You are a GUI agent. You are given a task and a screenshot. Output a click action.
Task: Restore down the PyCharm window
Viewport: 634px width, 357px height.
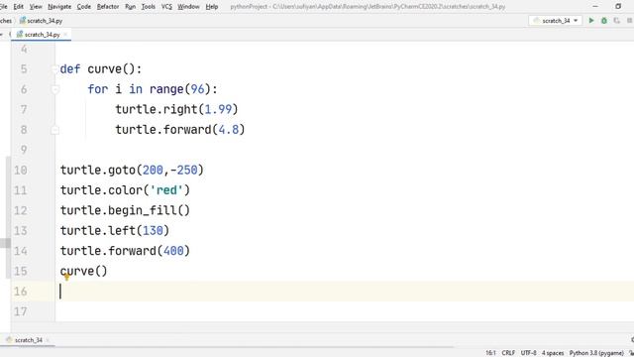coord(618,7)
